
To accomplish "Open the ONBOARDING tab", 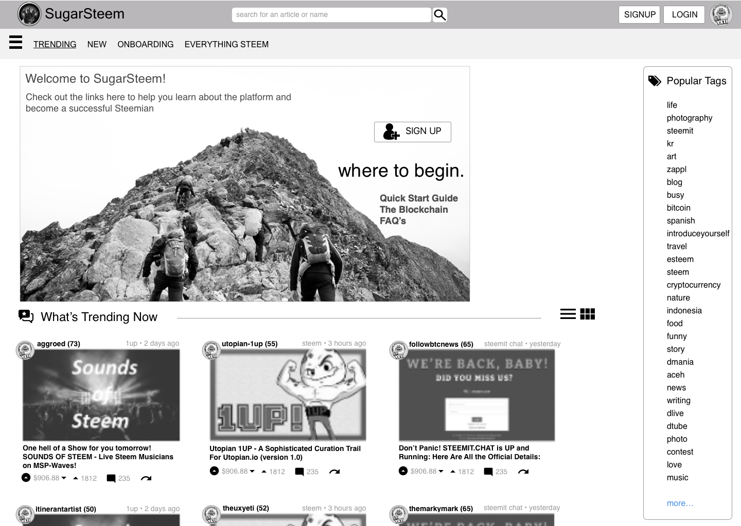I will click(146, 44).
